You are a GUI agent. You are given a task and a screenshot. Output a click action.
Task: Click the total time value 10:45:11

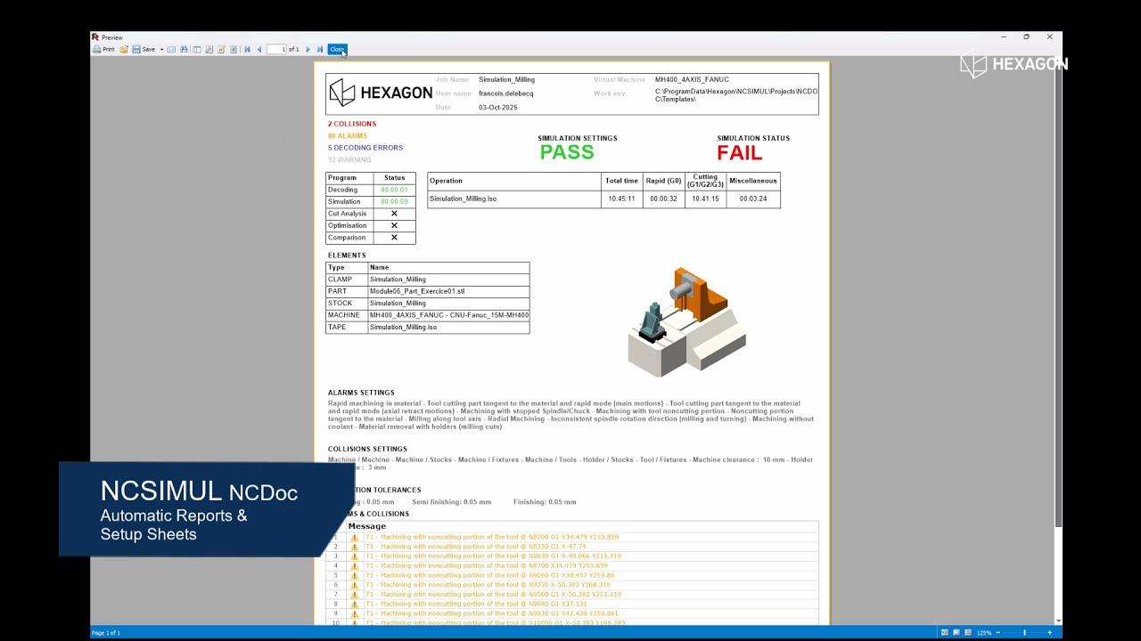click(621, 199)
